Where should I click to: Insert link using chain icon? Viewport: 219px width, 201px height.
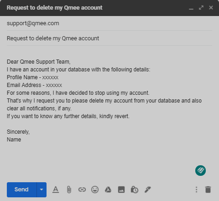82,190
